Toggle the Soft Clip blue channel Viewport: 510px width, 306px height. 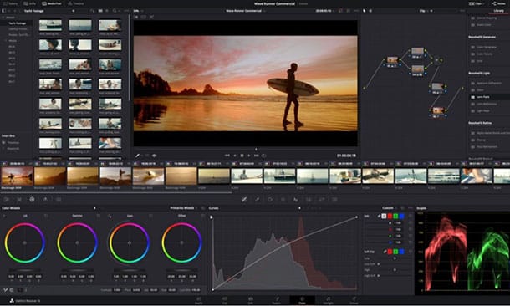pos(401,252)
